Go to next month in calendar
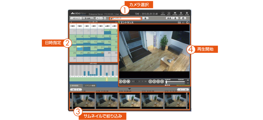The height and width of the screenshot is (120, 263). (x=116, y=22)
